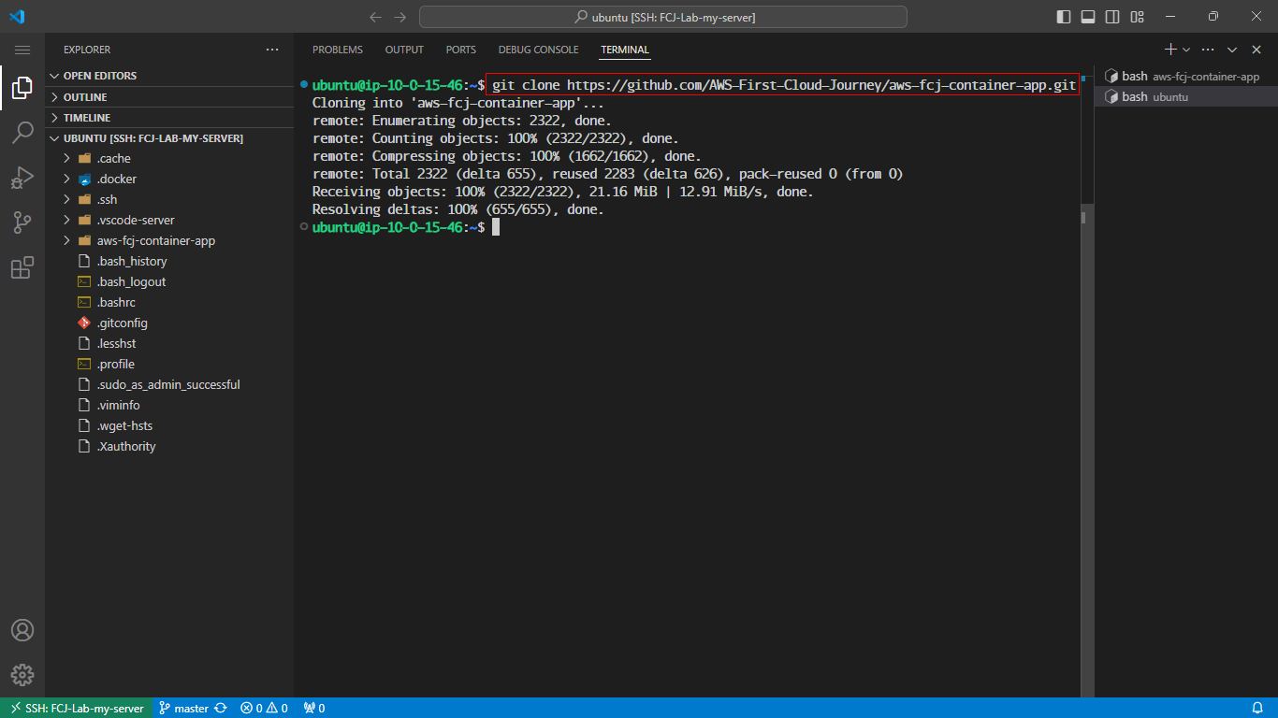Image resolution: width=1278 pixels, height=718 pixels.
Task: Expand the .ssh folder
Action: pos(169,199)
